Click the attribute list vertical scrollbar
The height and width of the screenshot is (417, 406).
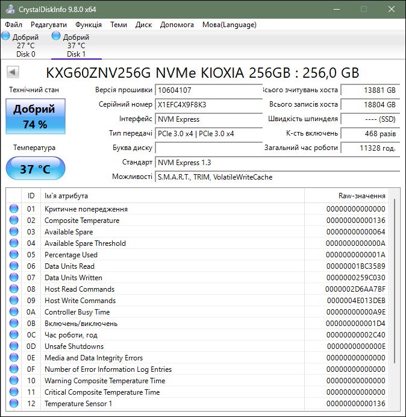point(395,281)
